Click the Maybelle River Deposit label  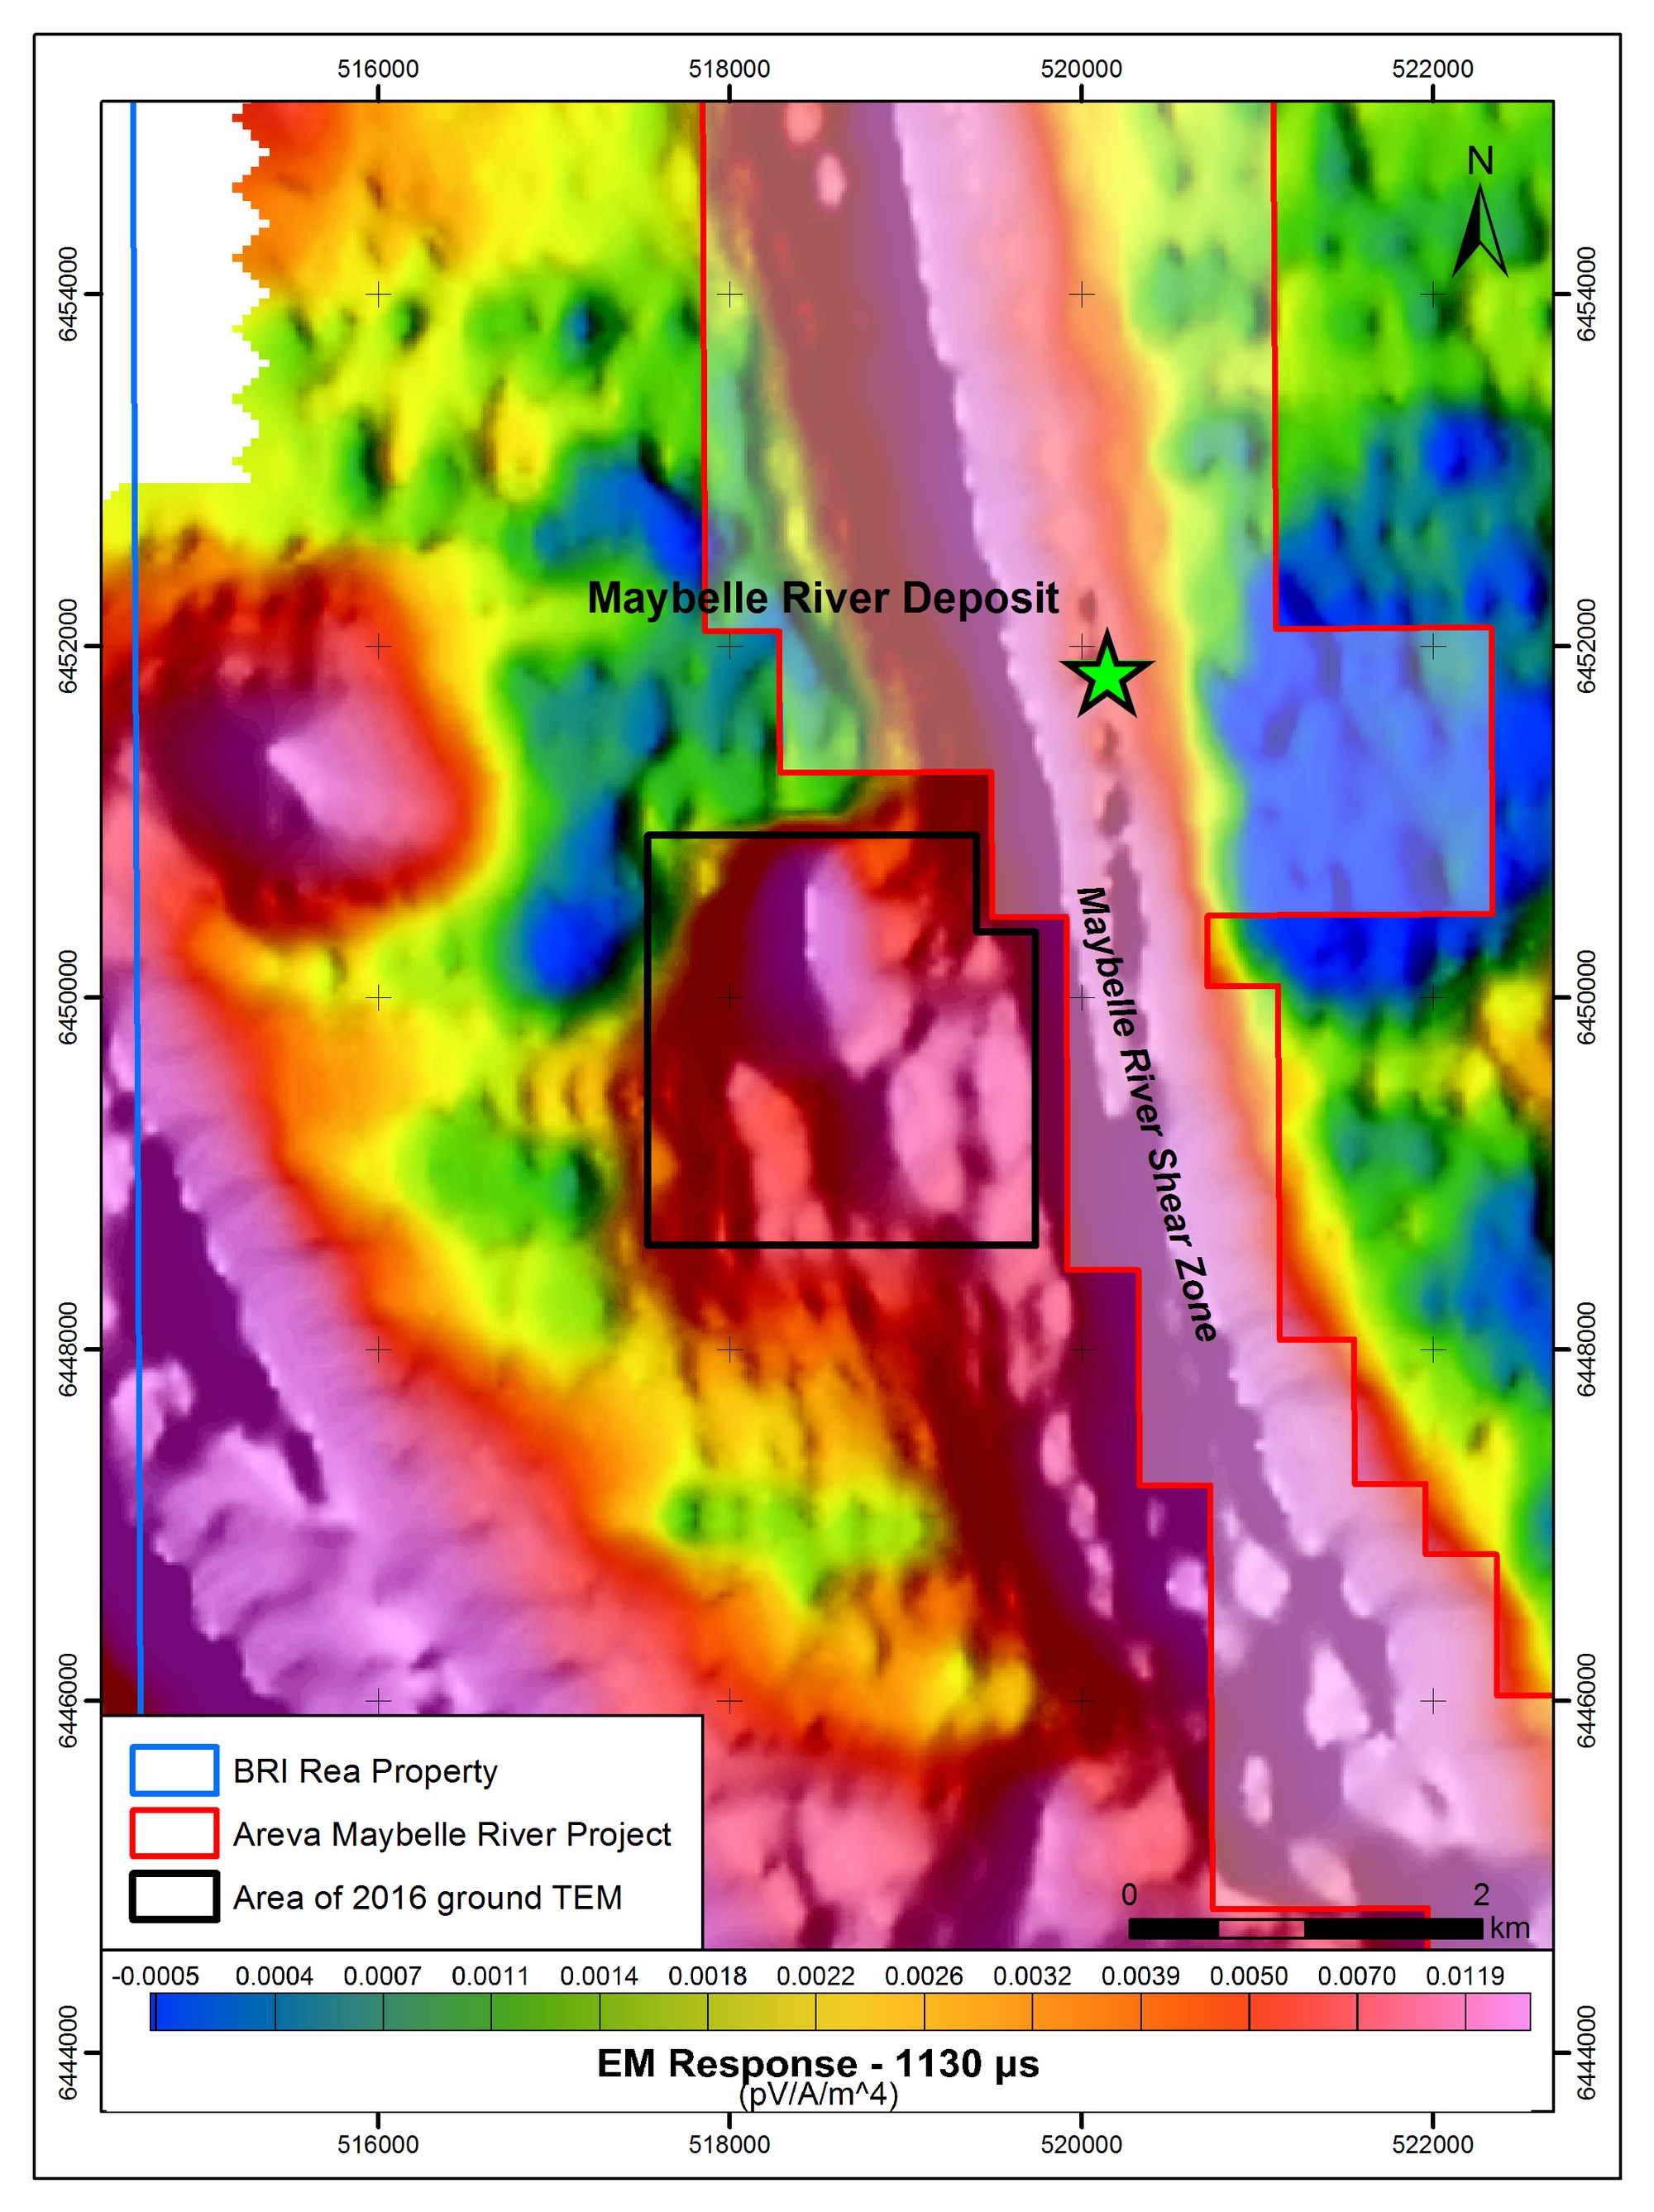tap(822, 598)
